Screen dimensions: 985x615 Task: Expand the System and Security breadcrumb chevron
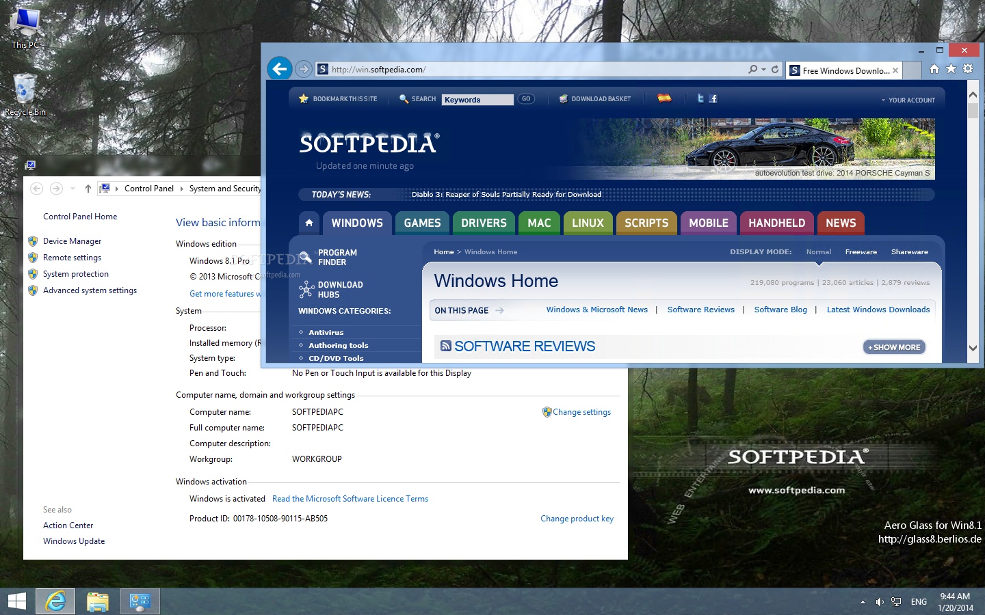181,189
